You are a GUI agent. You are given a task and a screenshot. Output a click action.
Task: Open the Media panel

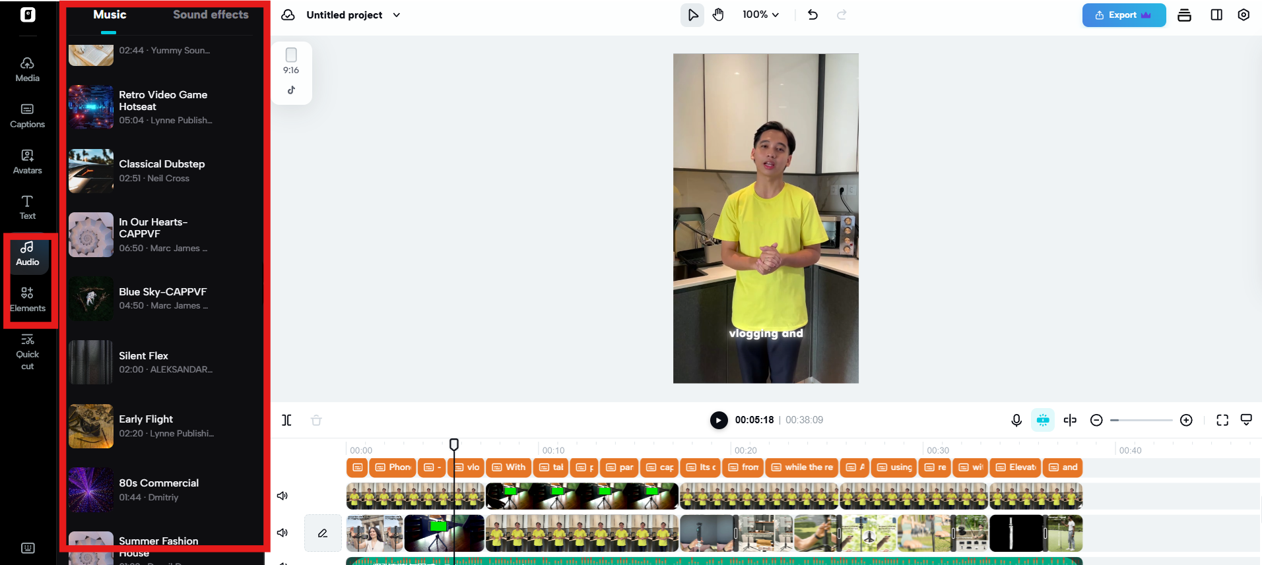click(27, 70)
